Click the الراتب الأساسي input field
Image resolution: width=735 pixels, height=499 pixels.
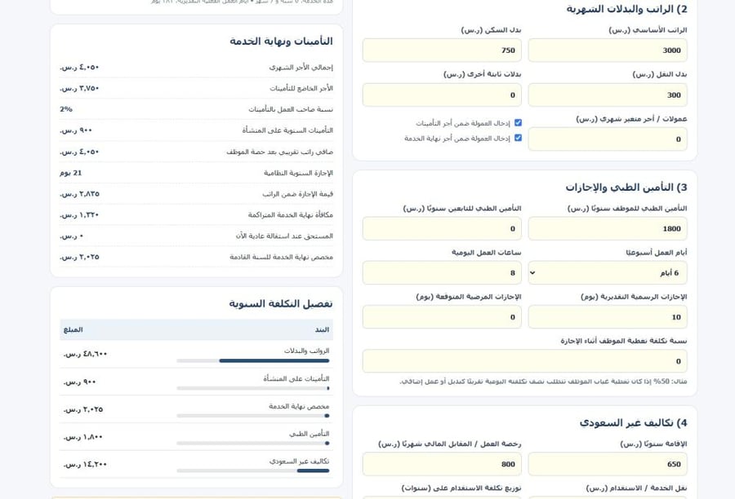pos(608,50)
